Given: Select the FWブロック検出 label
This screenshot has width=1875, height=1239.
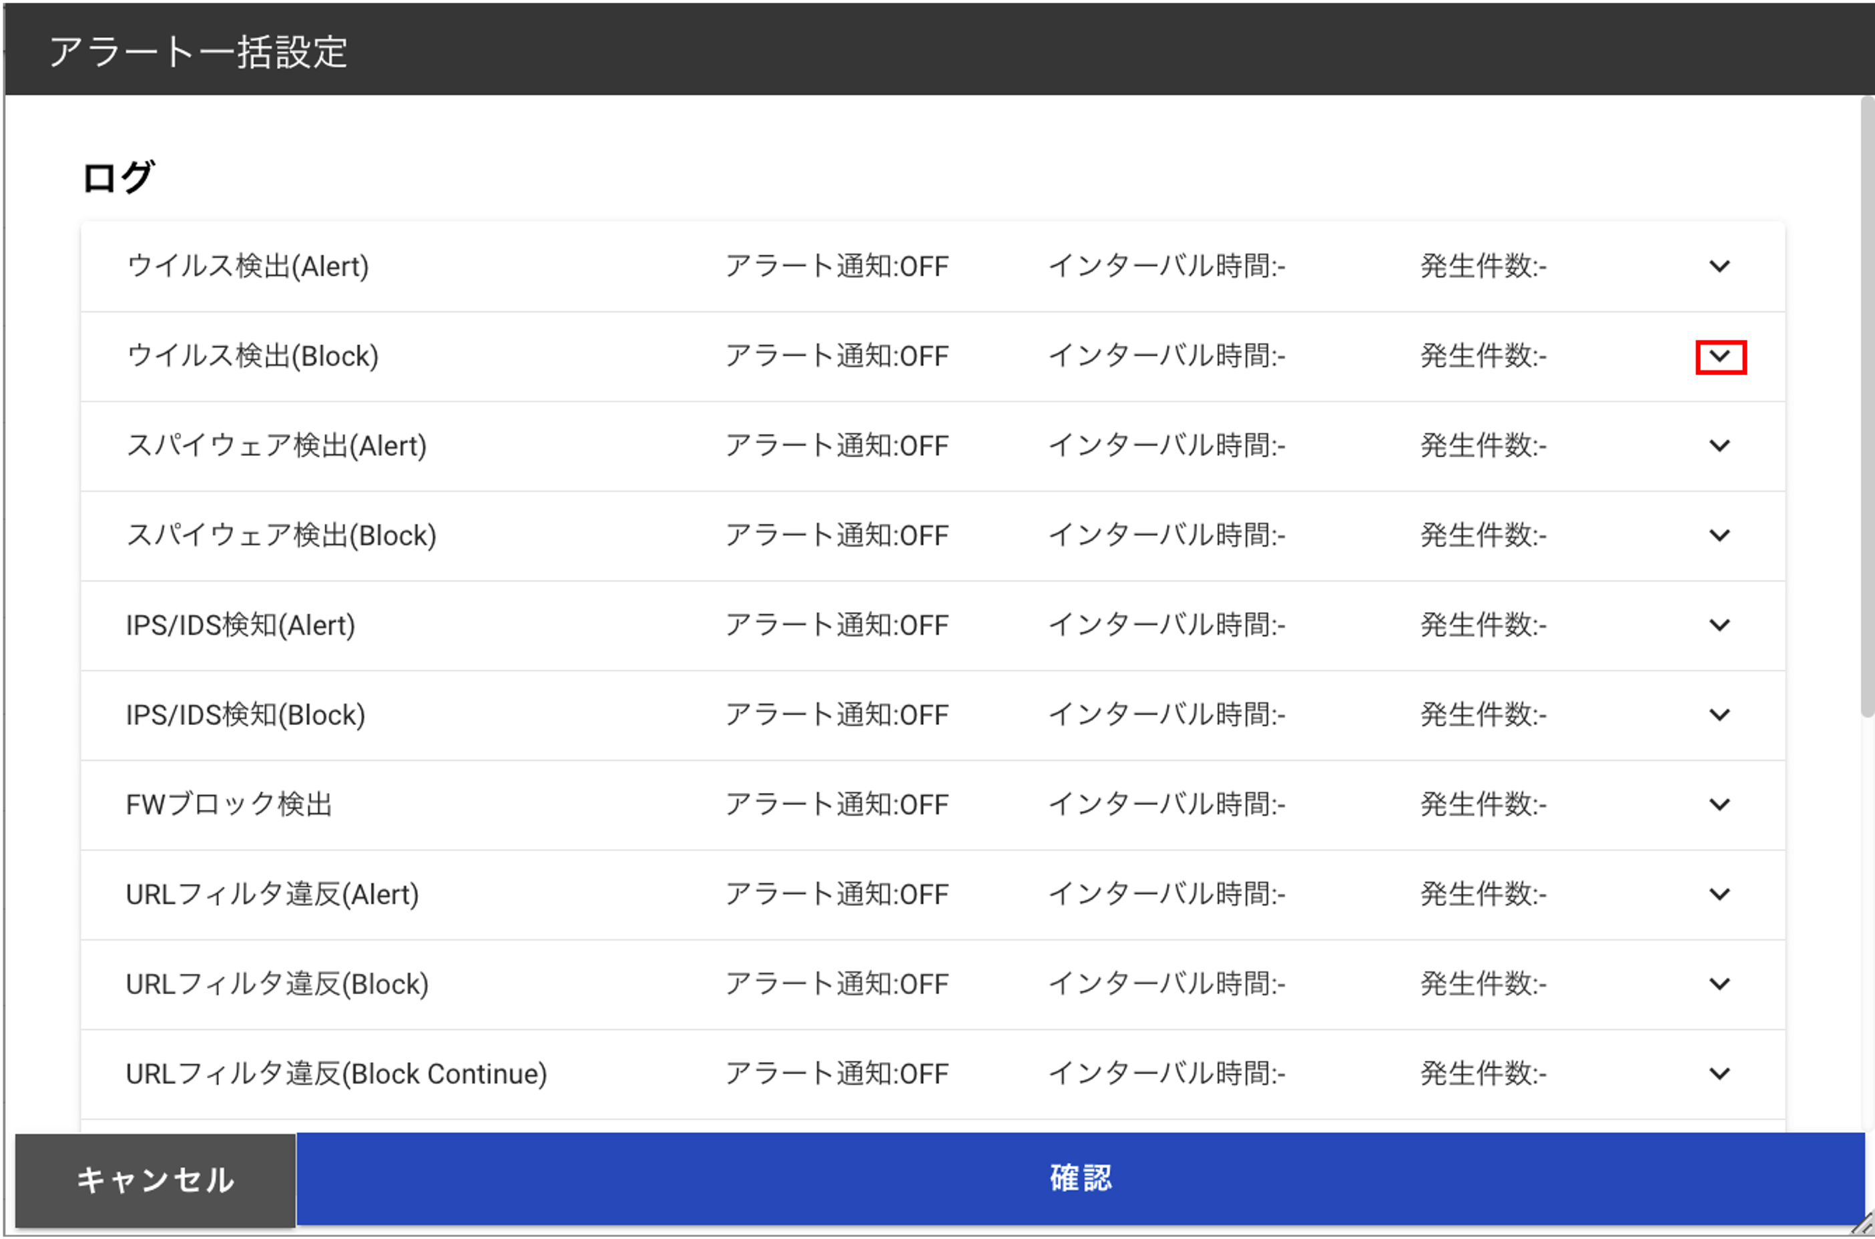Looking at the screenshot, I should pyautogui.click(x=229, y=804).
